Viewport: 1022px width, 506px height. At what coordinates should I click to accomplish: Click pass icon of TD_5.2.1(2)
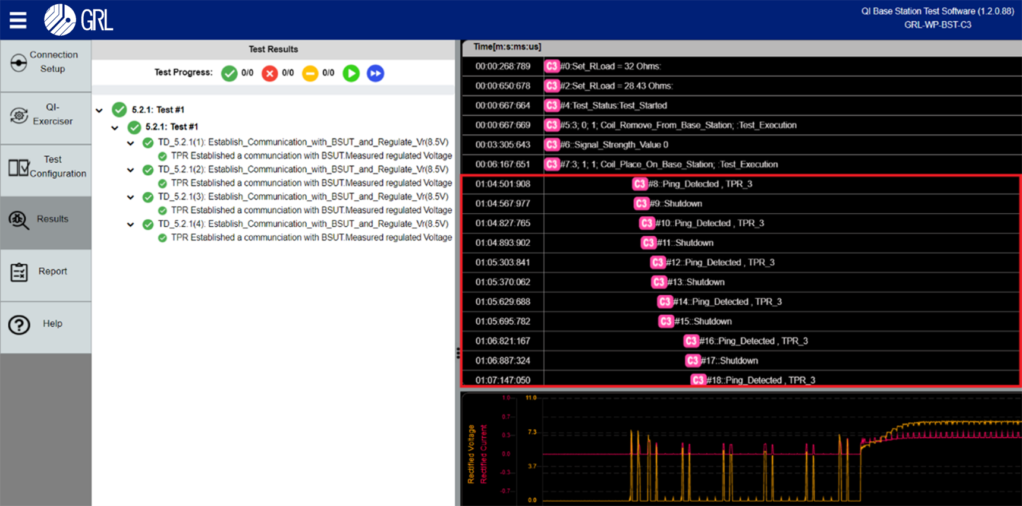pyautogui.click(x=148, y=170)
